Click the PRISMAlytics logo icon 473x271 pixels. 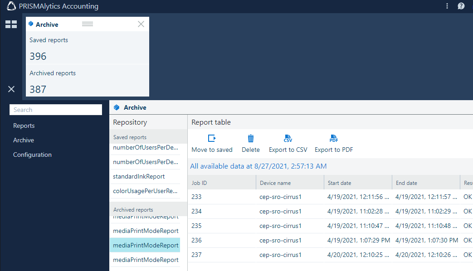click(12, 6)
